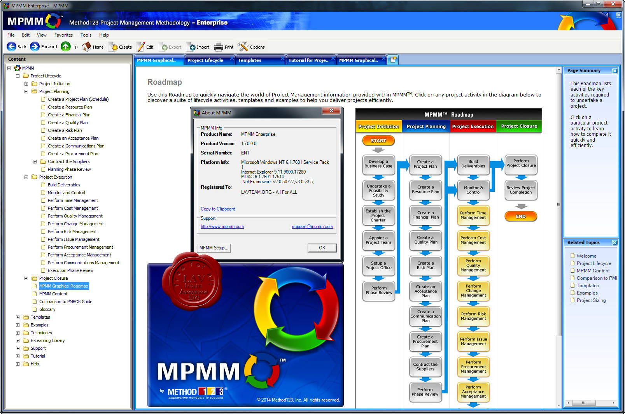Open http://www.mpmm.com link
The height and width of the screenshot is (414, 625).
222,226
